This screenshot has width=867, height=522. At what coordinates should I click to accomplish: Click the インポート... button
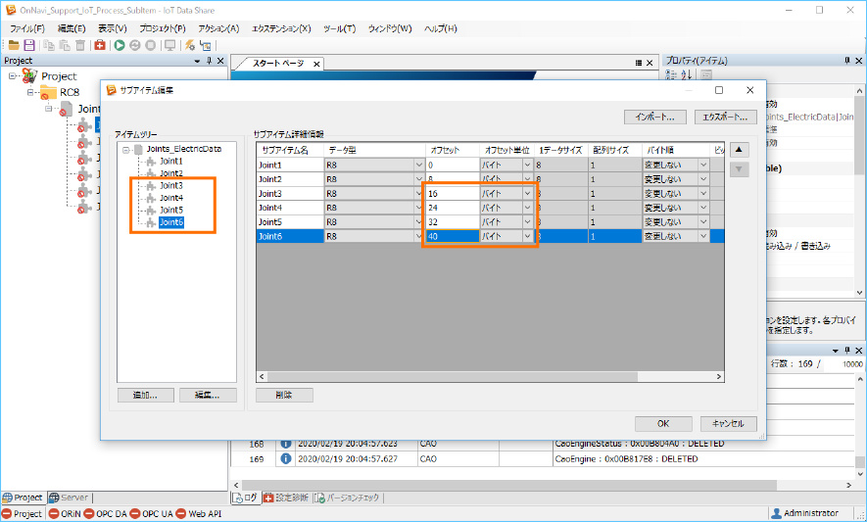coord(654,117)
